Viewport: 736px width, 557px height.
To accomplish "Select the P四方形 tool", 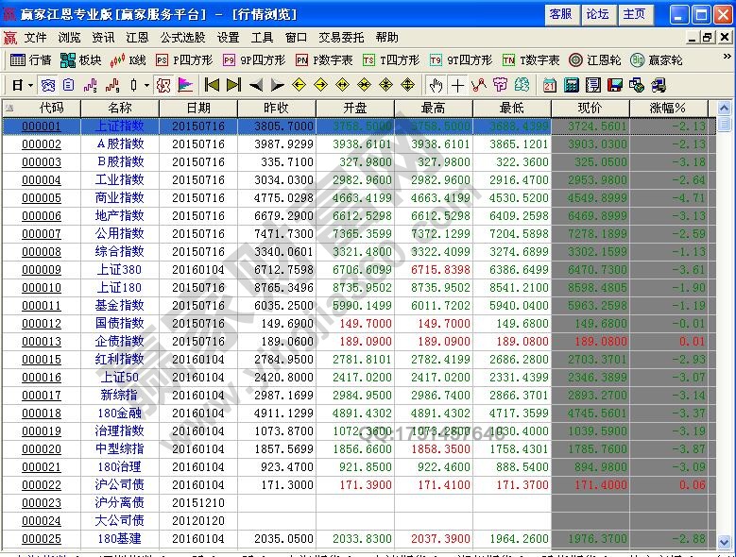I will coord(184,60).
